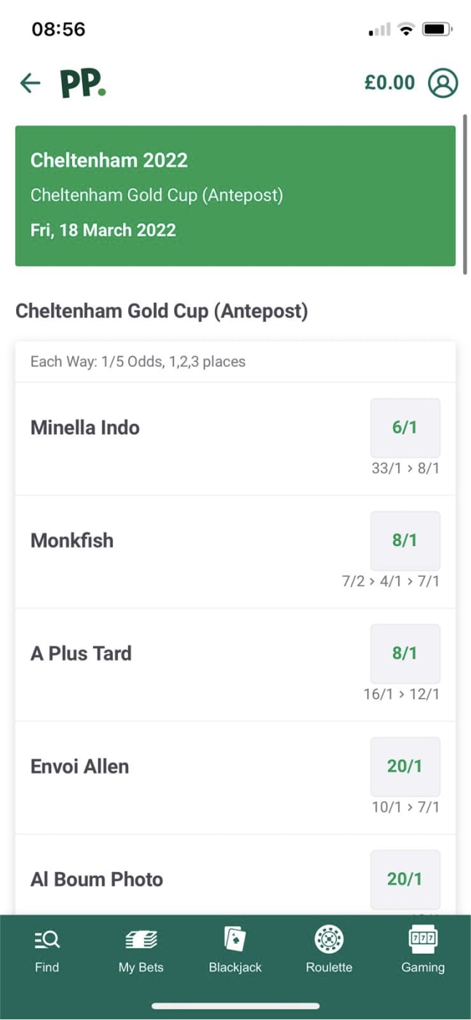Tap the runner name Monkfish

click(71, 540)
